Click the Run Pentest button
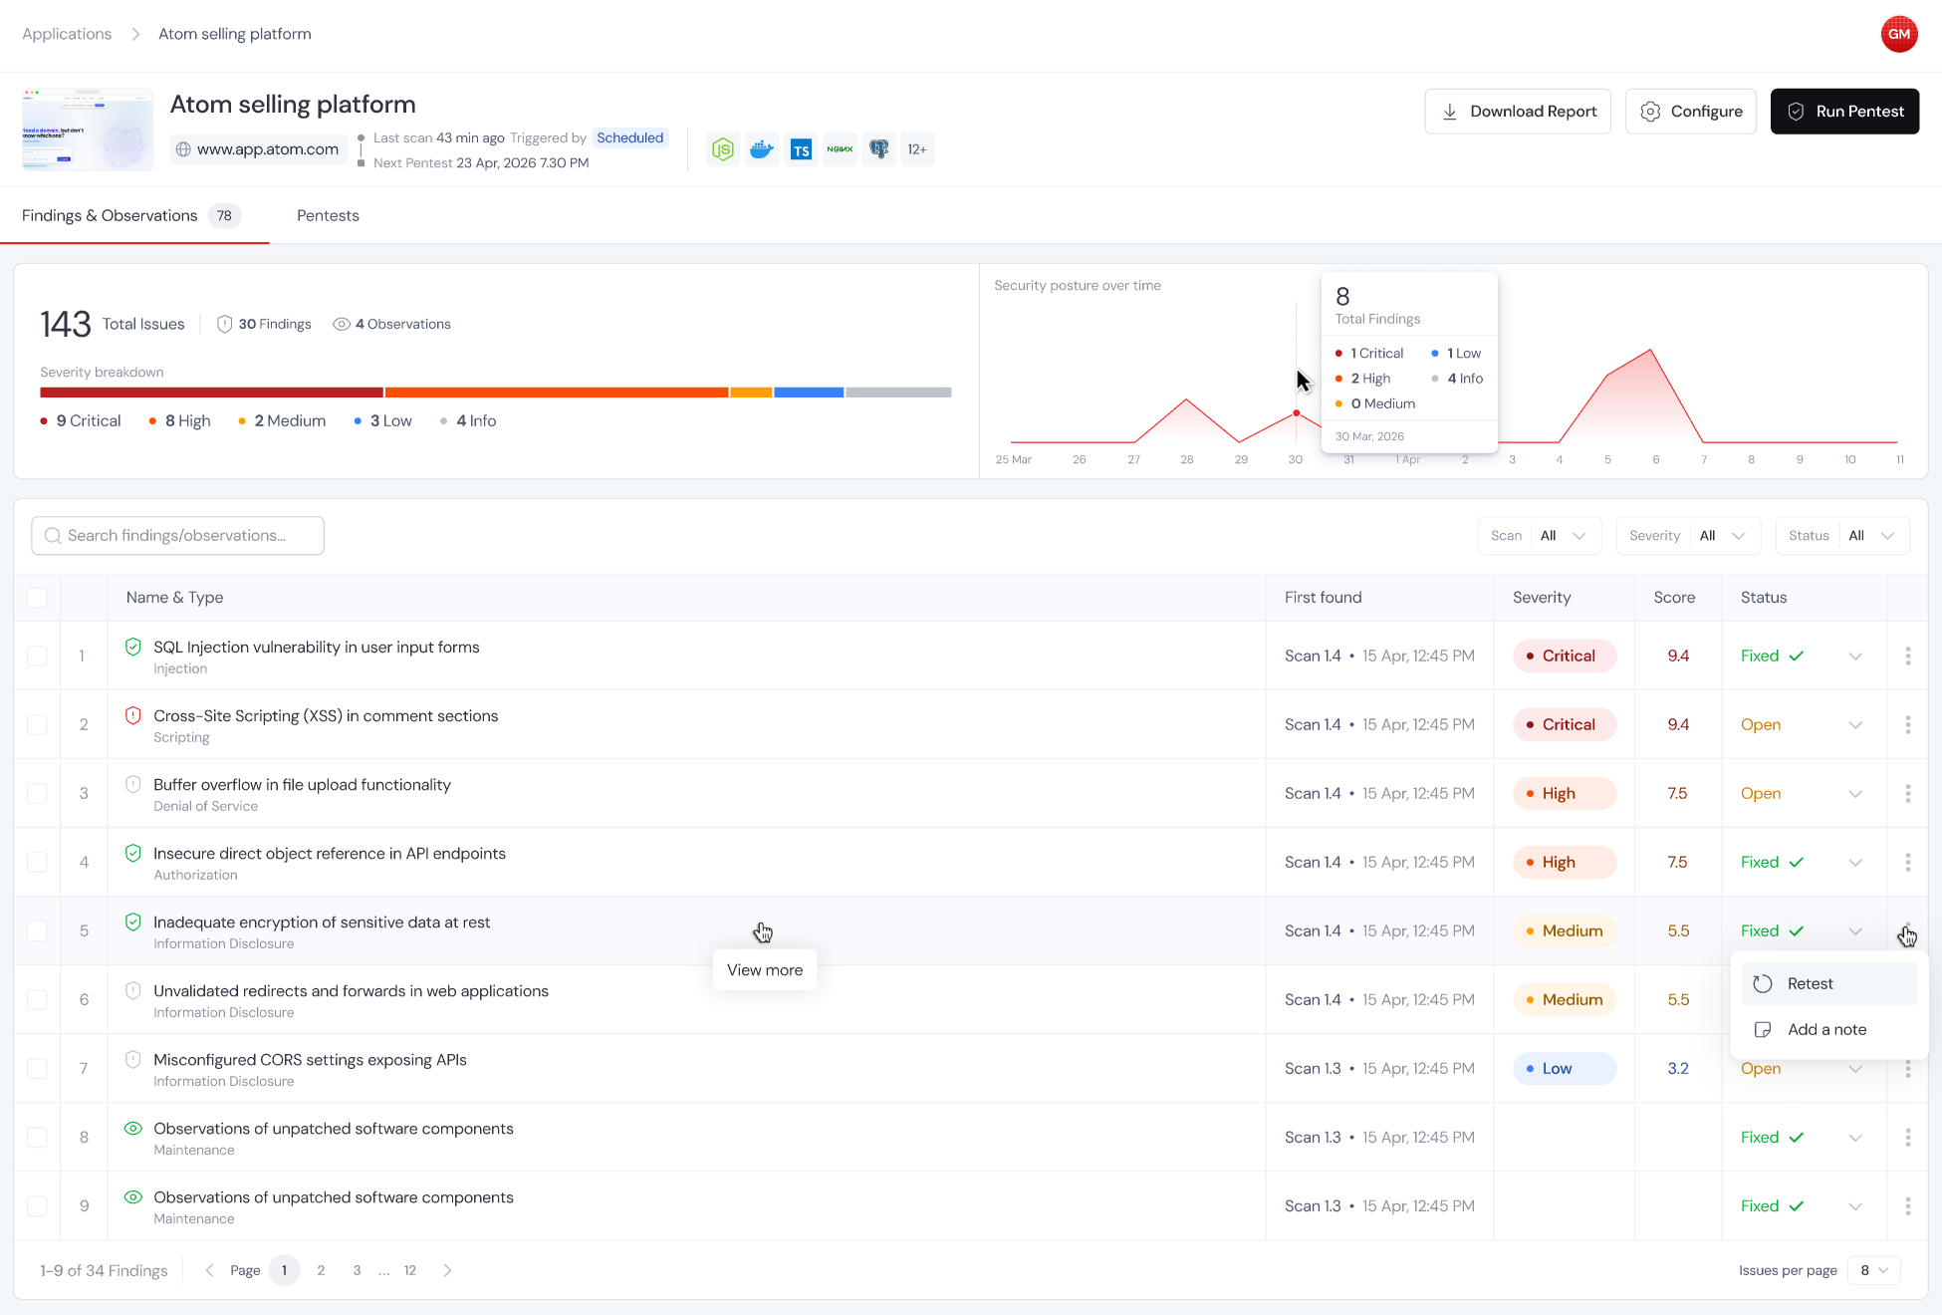The image size is (1942, 1315). click(x=1844, y=112)
